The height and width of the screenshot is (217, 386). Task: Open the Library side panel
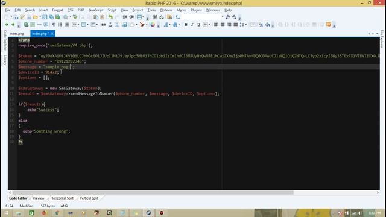point(5,60)
